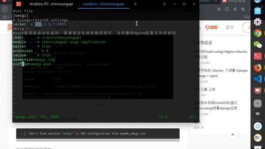Click the '#ini file' comment line
Screen dimensions: 265x149
[x=23, y=11]
